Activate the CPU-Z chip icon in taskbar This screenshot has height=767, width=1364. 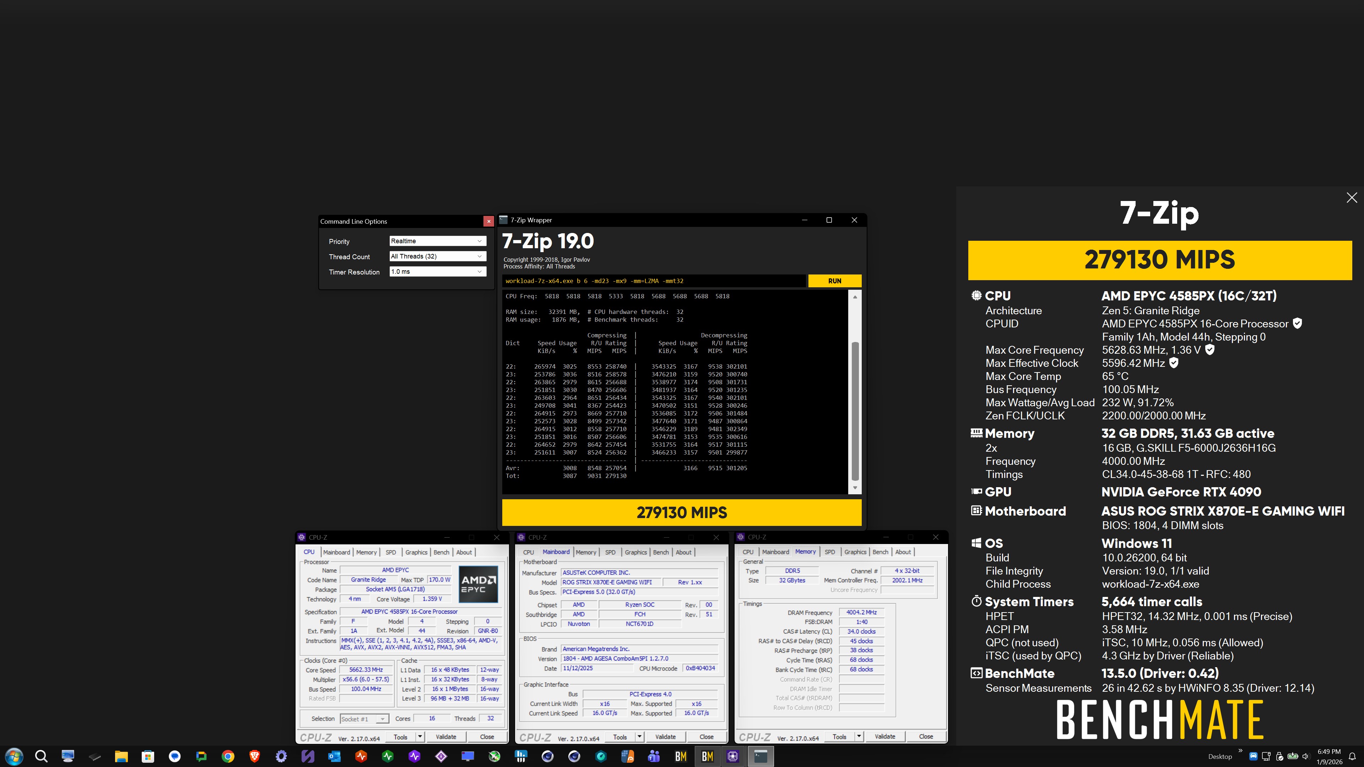733,756
